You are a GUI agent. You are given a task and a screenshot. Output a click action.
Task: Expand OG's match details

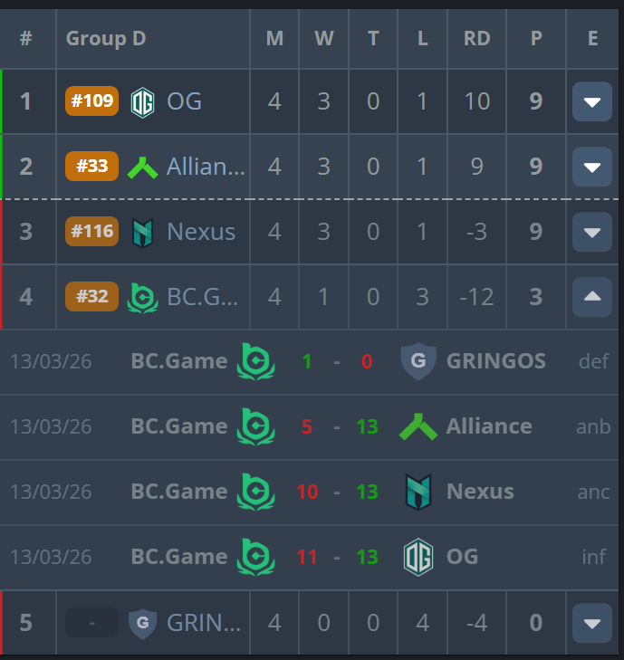[592, 101]
